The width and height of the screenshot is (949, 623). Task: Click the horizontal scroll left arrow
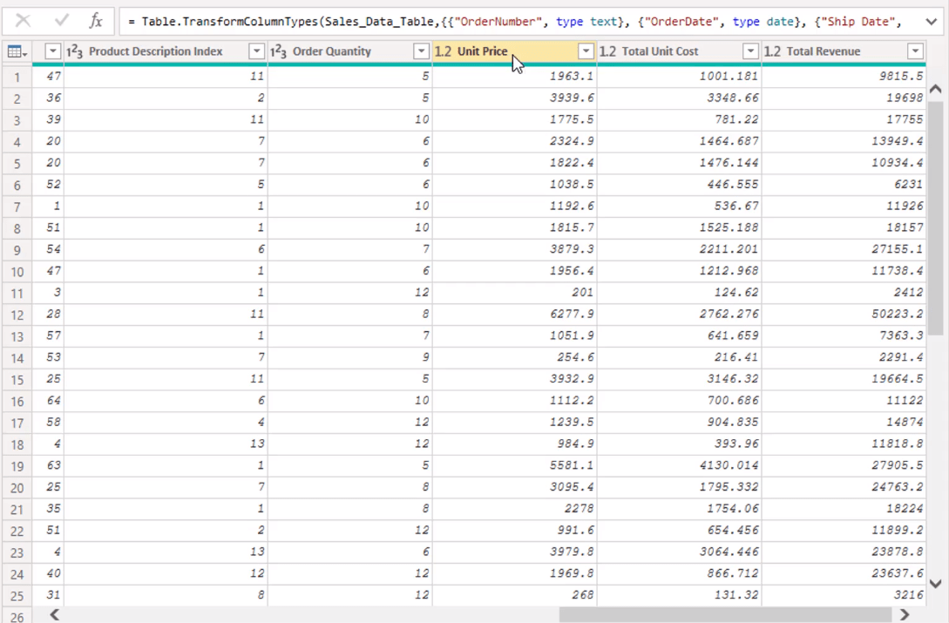click(x=55, y=614)
